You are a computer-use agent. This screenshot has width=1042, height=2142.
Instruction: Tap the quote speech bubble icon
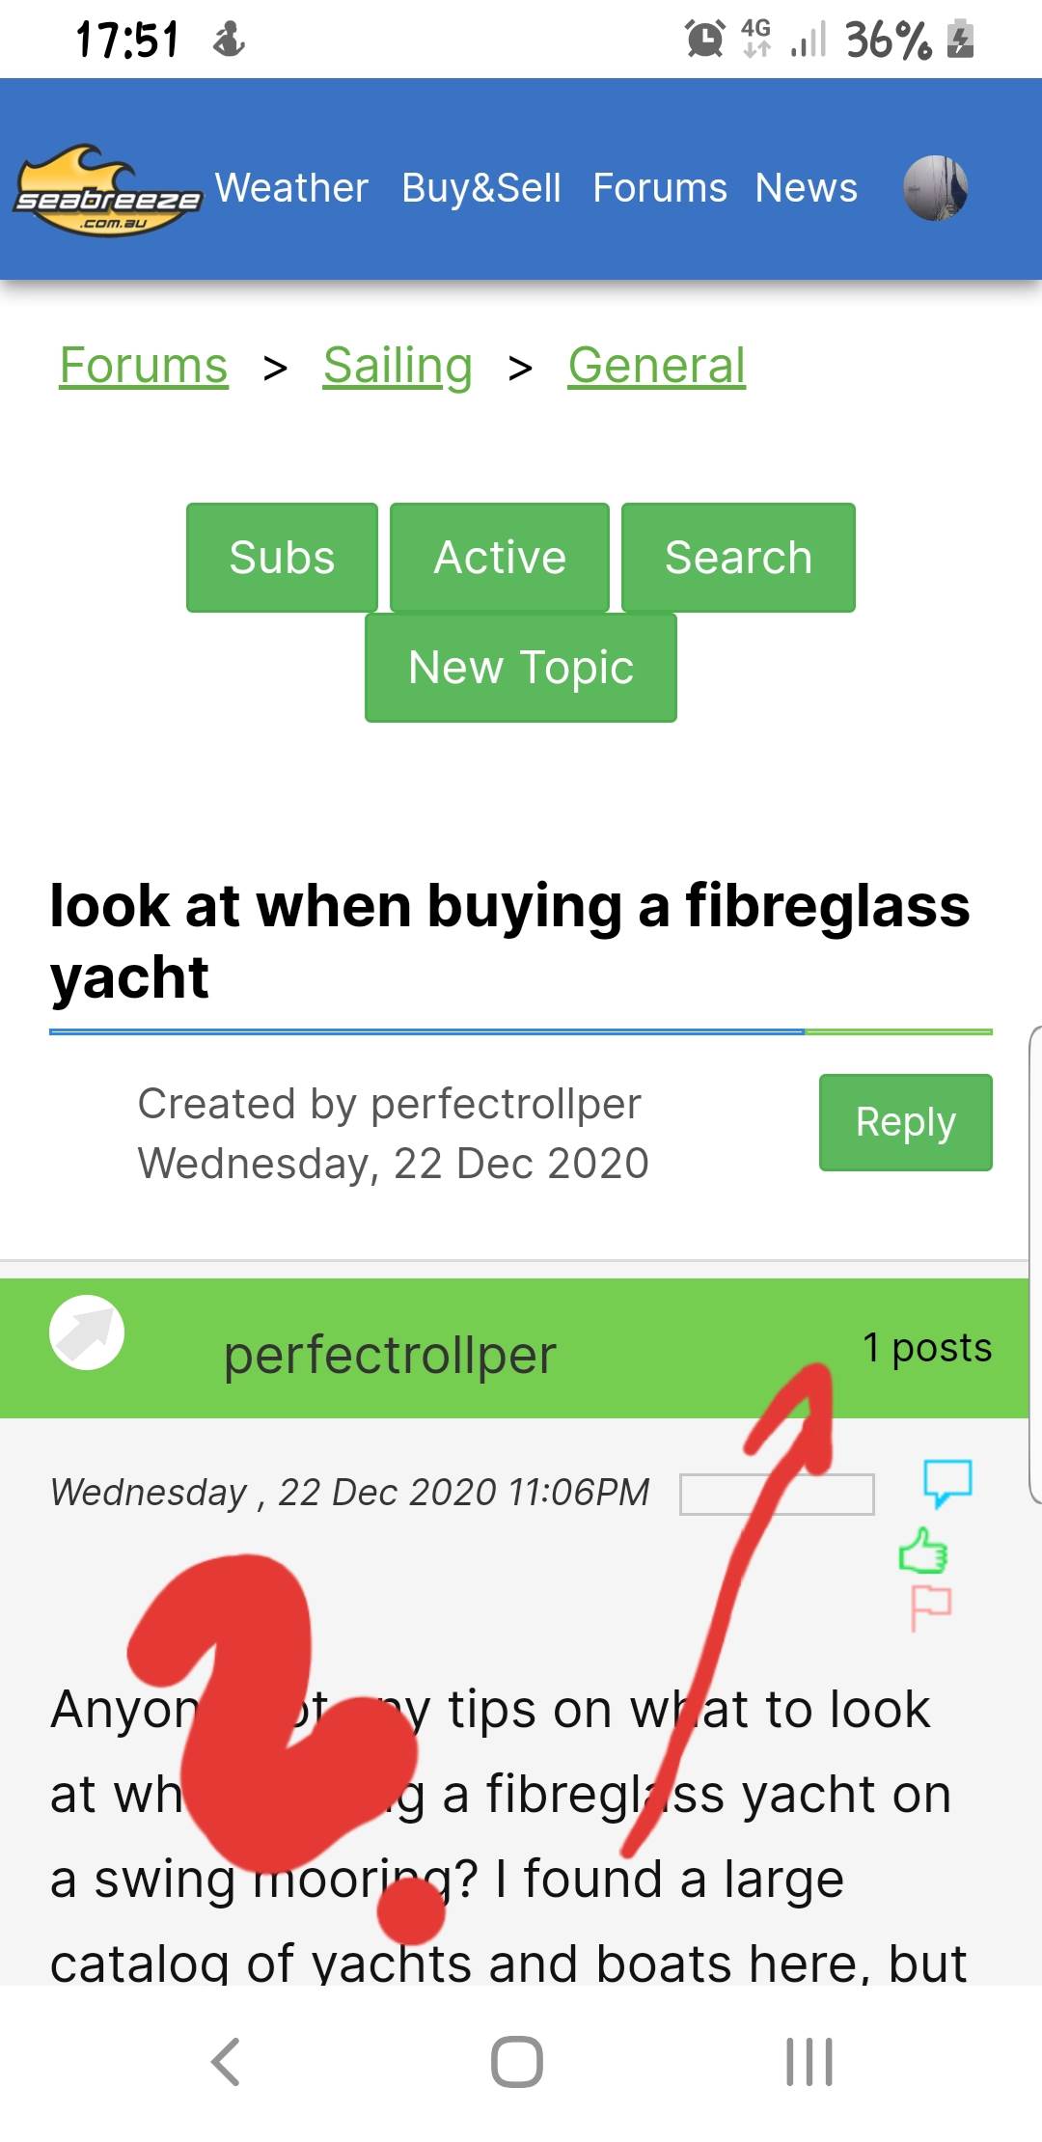tap(947, 1481)
